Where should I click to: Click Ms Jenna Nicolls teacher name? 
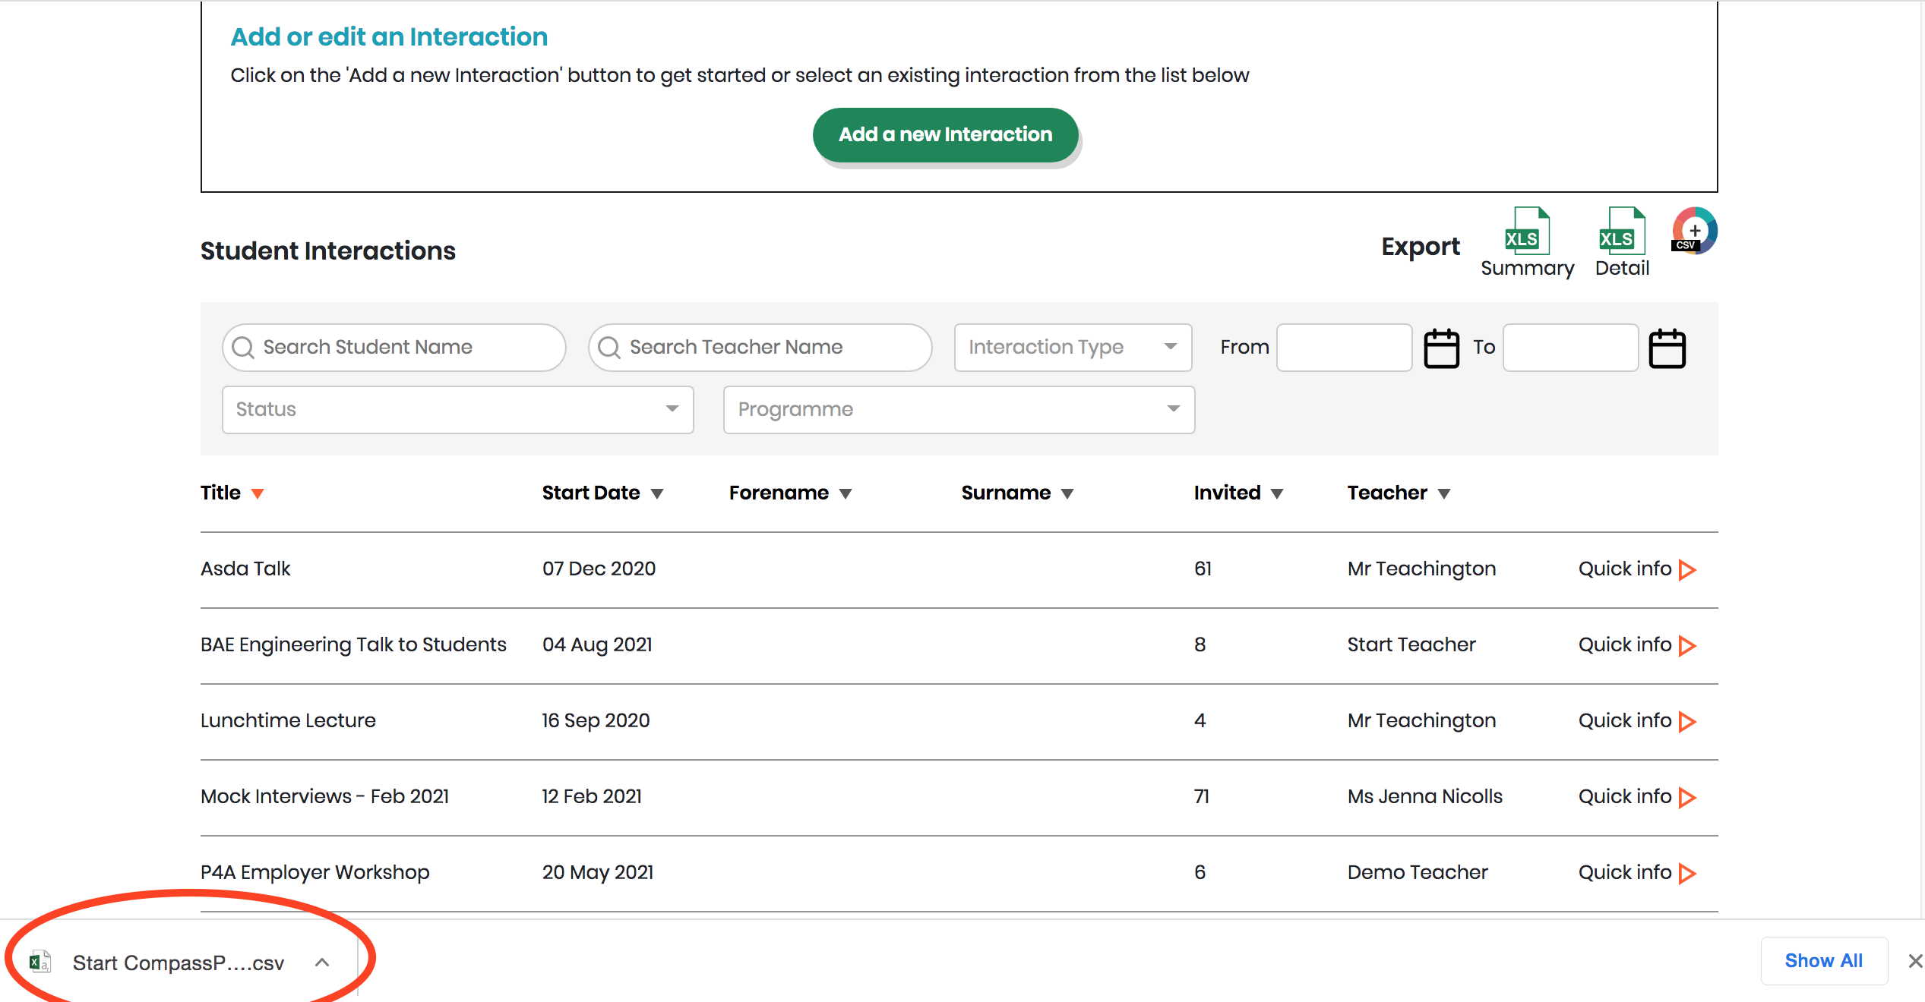coord(1425,796)
